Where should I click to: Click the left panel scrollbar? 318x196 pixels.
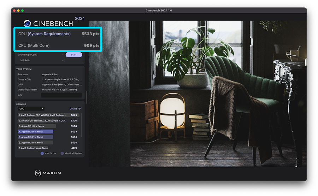point(87,97)
